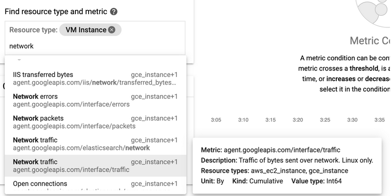
Task: Click the 3:05 time axis label
Action: [x=216, y=120]
